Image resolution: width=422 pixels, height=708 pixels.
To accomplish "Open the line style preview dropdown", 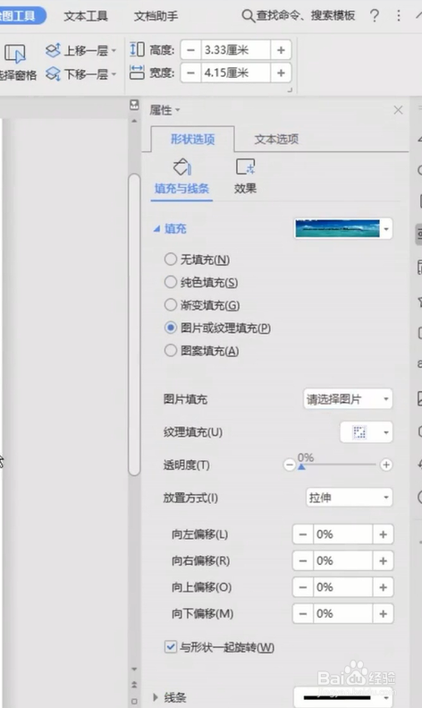I will (343, 697).
